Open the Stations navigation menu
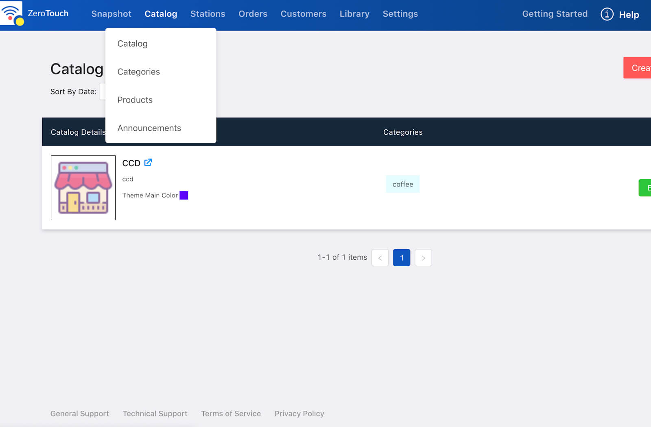651x427 pixels. (208, 14)
